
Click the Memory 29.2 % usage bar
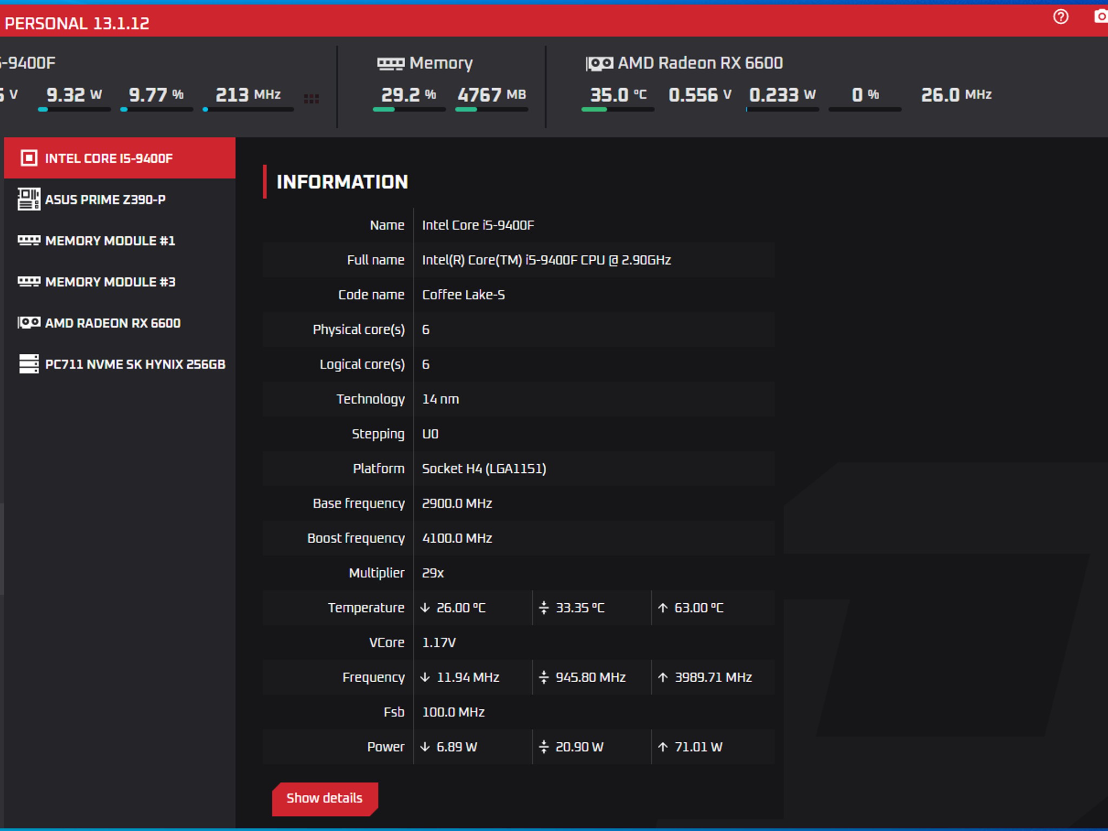(409, 109)
